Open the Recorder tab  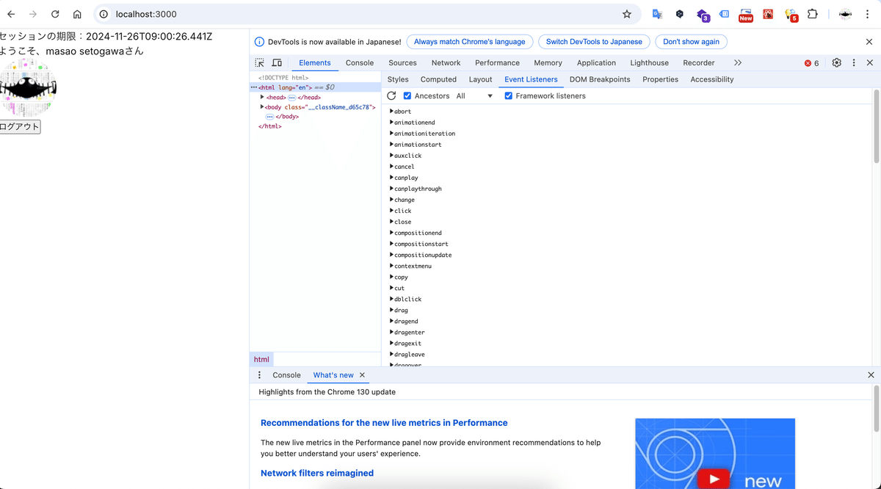(699, 63)
